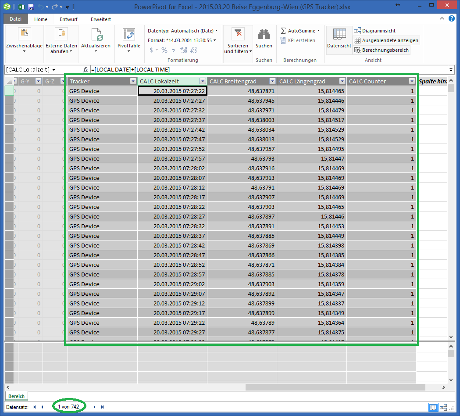The width and height of the screenshot is (460, 416).
Task: Jump to the last record using Datensatz navigator
Action: [102, 407]
